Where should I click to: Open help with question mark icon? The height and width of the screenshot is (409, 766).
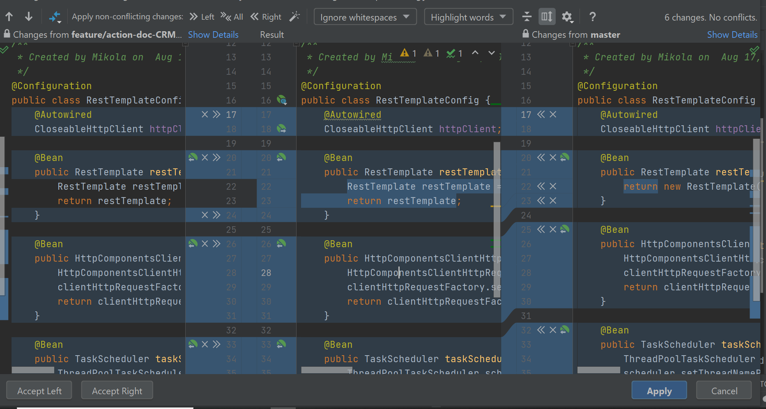[x=592, y=17]
